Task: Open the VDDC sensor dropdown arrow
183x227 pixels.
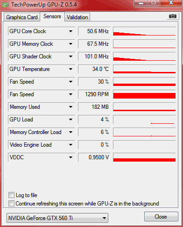Action: [70, 157]
